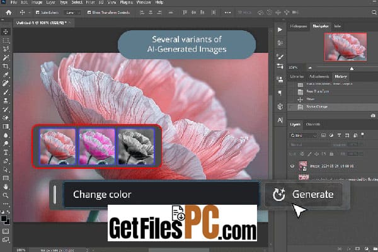Select the Rectangle shape tool
Viewport: 378px width, 252px height.
[6, 178]
